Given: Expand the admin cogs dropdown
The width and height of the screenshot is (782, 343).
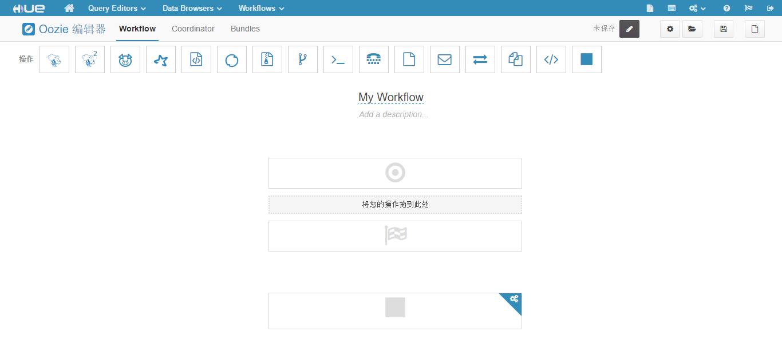Looking at the screenshot, I should point(697,8).
